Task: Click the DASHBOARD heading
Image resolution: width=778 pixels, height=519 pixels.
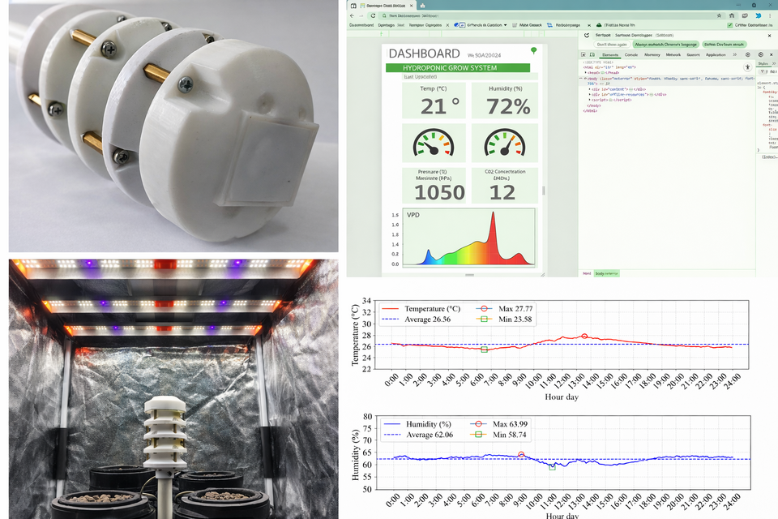Action: pyautogui.click(x=424, y=54)
